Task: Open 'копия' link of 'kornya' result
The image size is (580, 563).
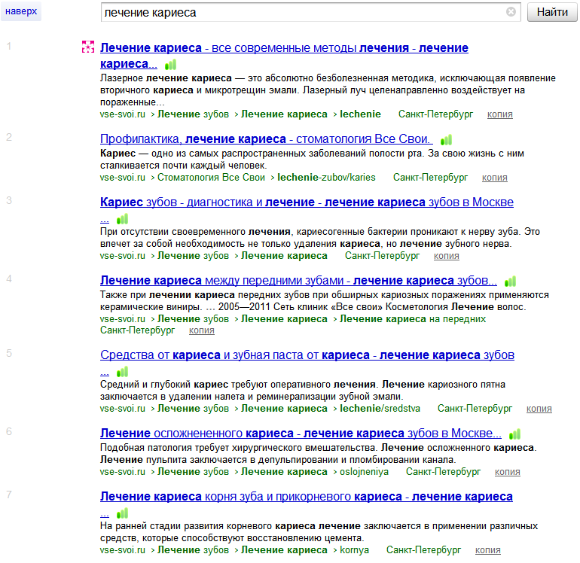Action: 488,550
